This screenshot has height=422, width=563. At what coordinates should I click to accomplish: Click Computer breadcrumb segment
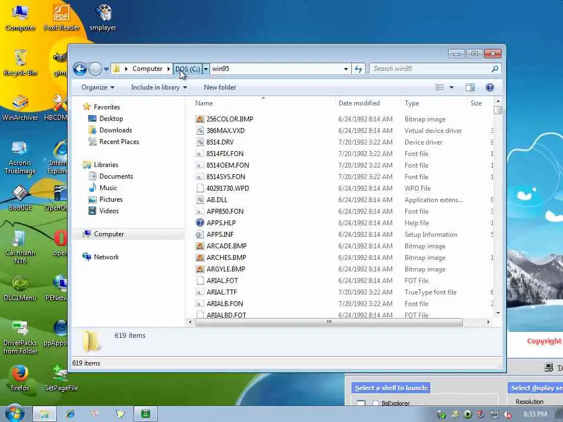[147, 69]
